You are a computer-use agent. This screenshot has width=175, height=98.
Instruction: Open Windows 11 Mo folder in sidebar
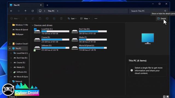(20, 25)
